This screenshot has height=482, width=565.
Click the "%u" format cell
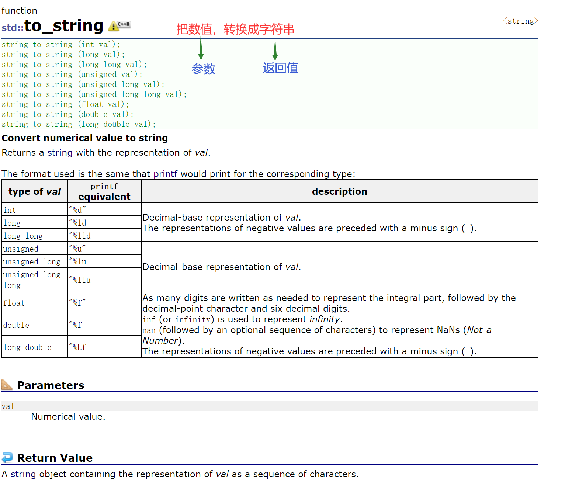coord(104,249)
